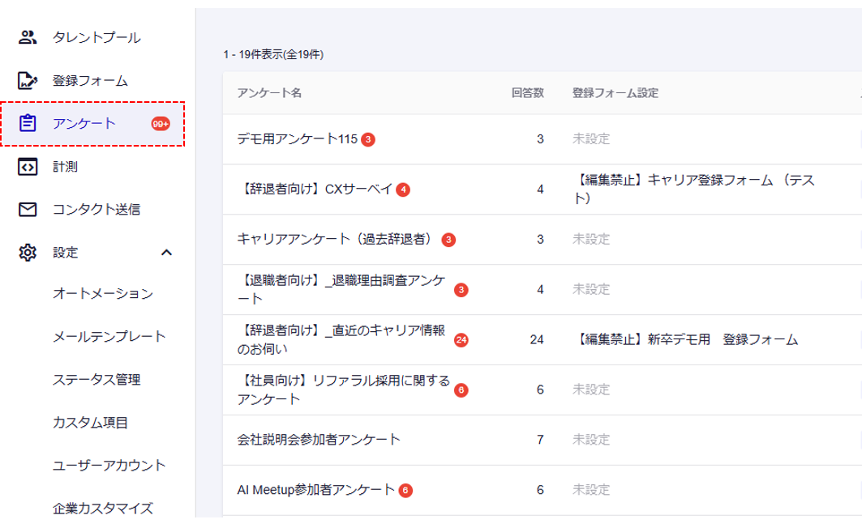The image size is (862, 528).
Task: Click the 回答数 column header
Action: click(x=527, y=93)
